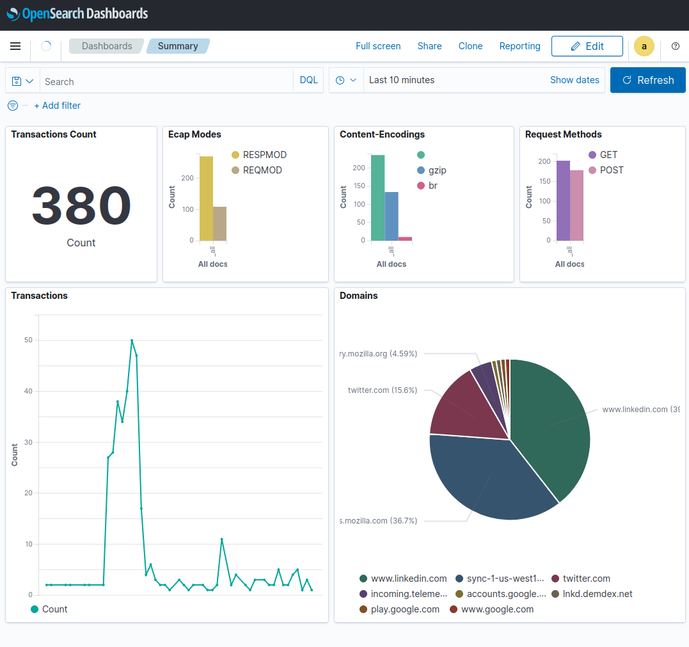Toggle RESPMOD legend color dot
The width and height of the screenshot is (689, 647).
[x=235, y=155]
